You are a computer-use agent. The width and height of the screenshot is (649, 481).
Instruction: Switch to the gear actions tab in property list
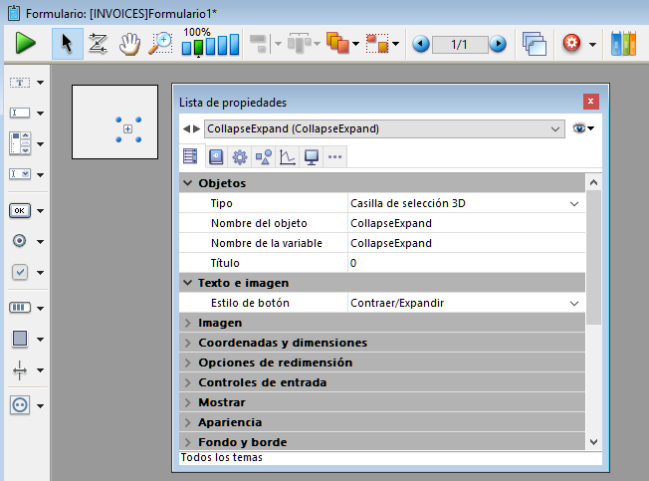[x=239, y=156]
